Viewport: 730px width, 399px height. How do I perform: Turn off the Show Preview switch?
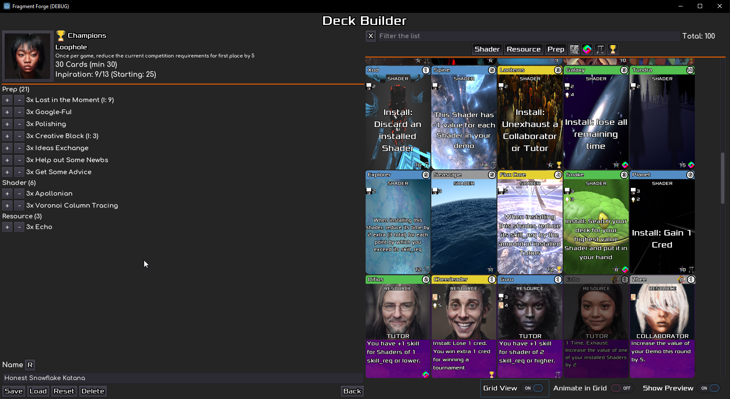[710, 388]
